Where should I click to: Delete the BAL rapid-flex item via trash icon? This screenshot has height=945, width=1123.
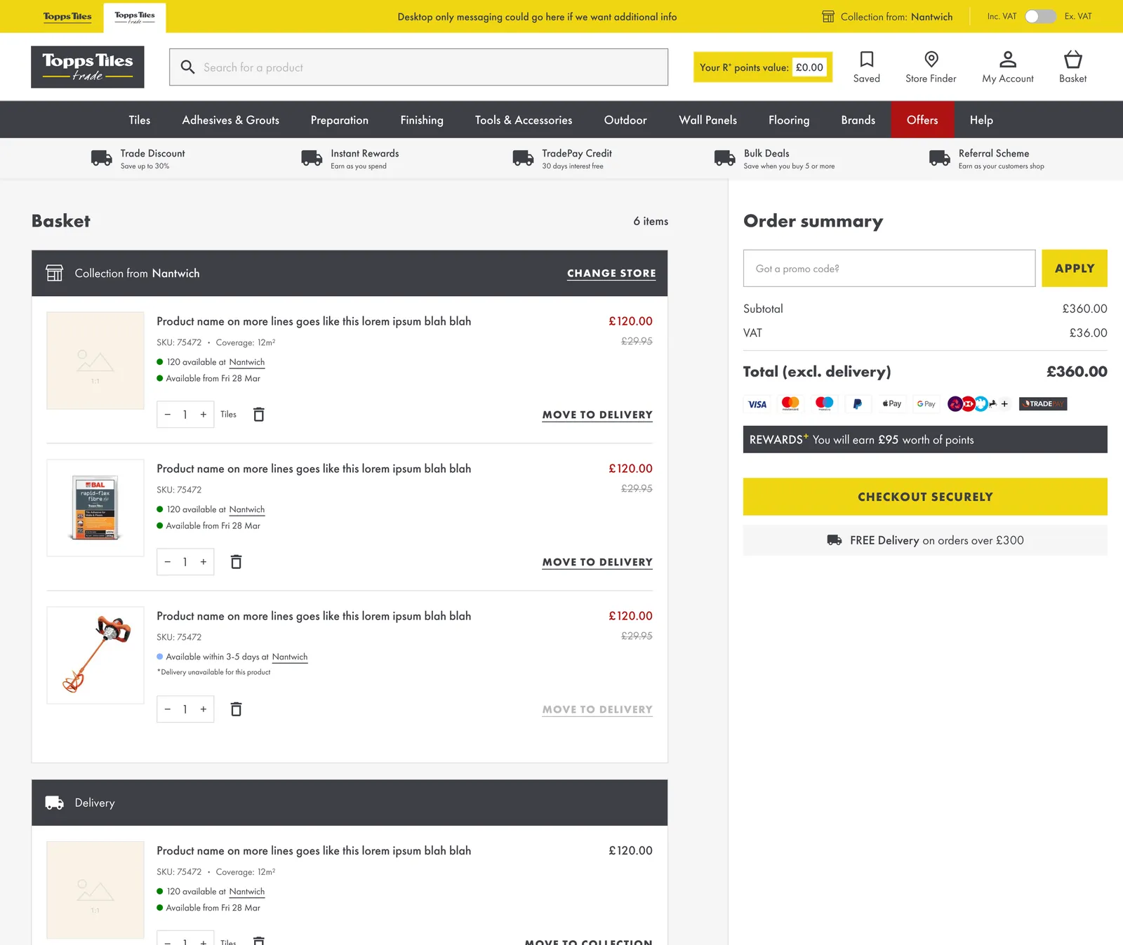pyautogui.click(x=237, y=562)
